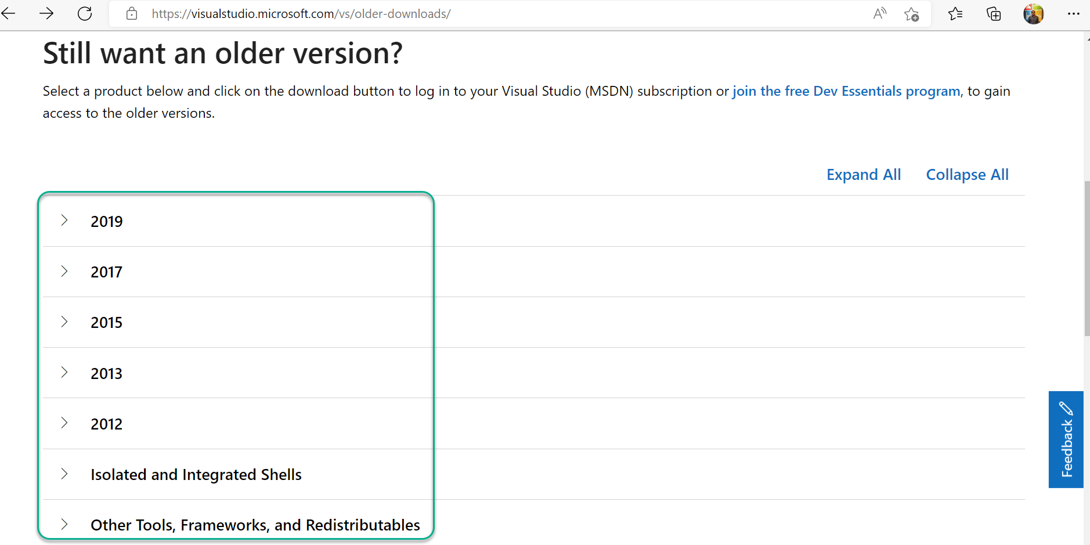
Task: Open the Settings and more menu
Action: click(1074, 13)
